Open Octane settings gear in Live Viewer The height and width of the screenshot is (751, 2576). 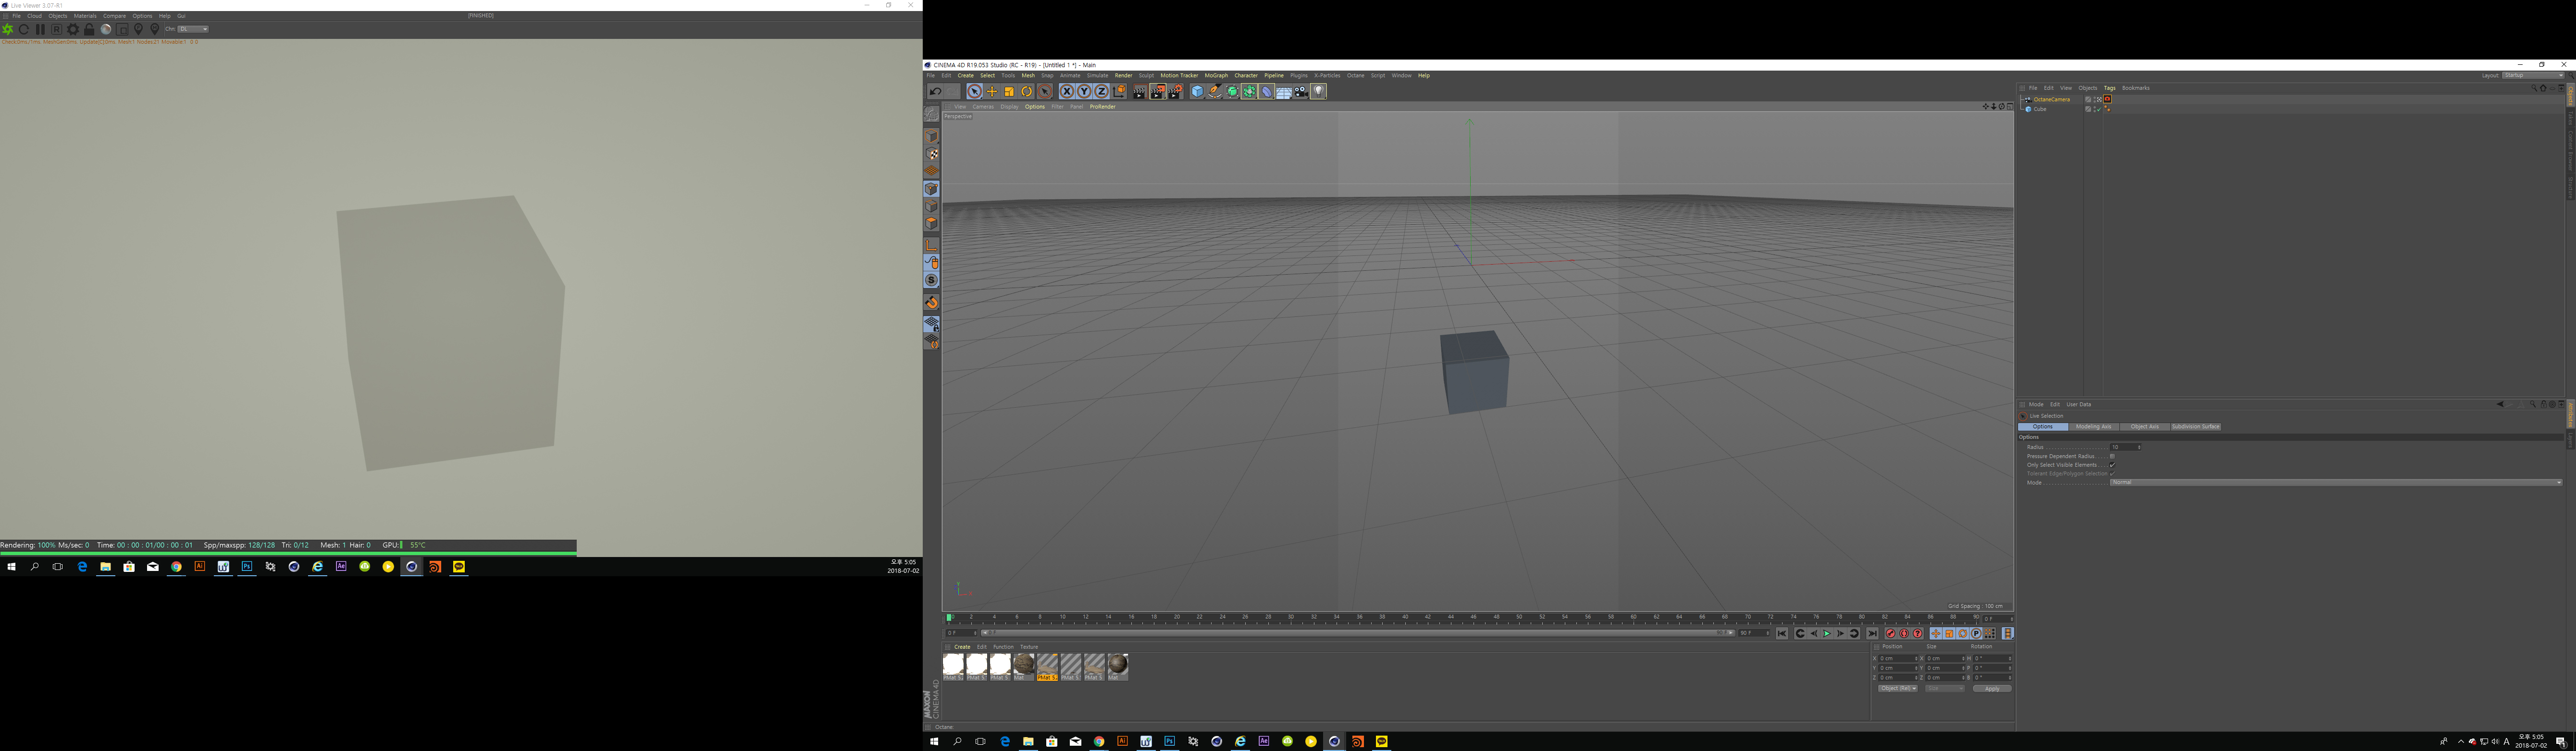pos(73,29)
